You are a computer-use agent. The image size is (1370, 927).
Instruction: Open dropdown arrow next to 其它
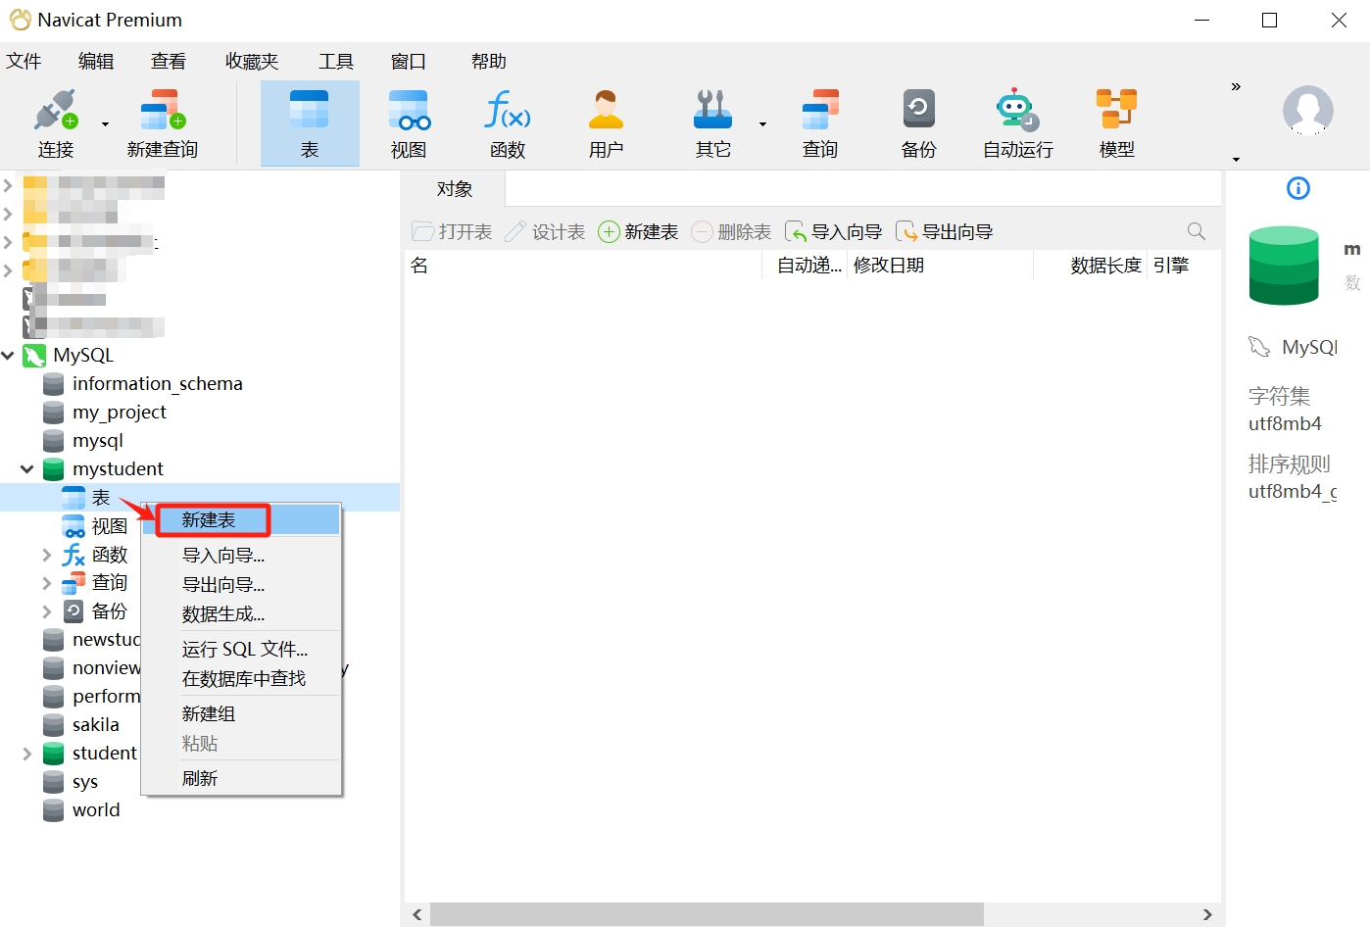[x=762, y=124]
